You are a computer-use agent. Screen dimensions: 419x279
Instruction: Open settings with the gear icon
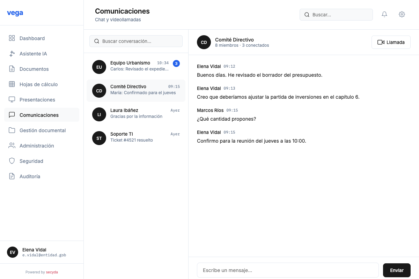(402, 14)
